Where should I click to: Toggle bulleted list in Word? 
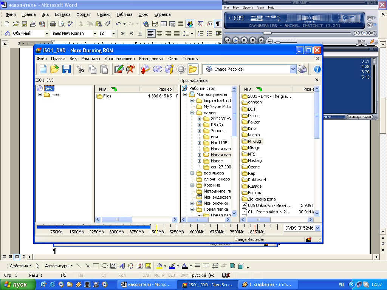click(x=209, y=34)
